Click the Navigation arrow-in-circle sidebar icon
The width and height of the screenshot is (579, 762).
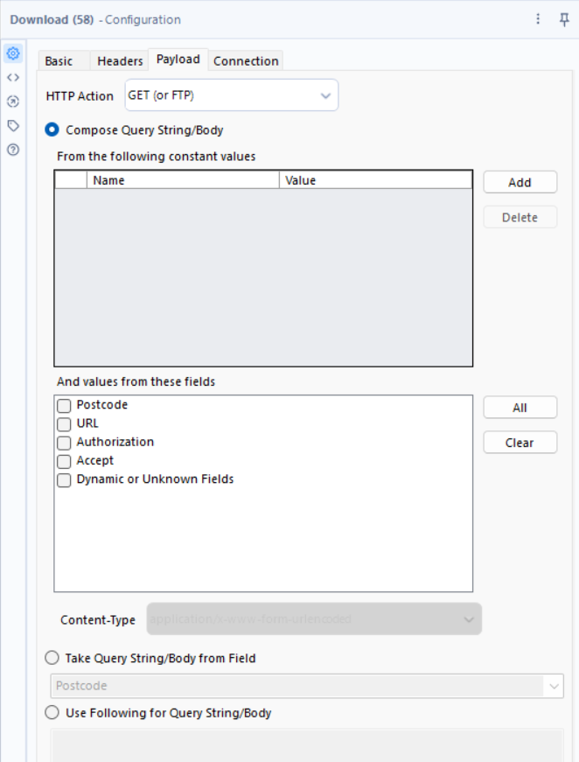[x=13, y=101]
